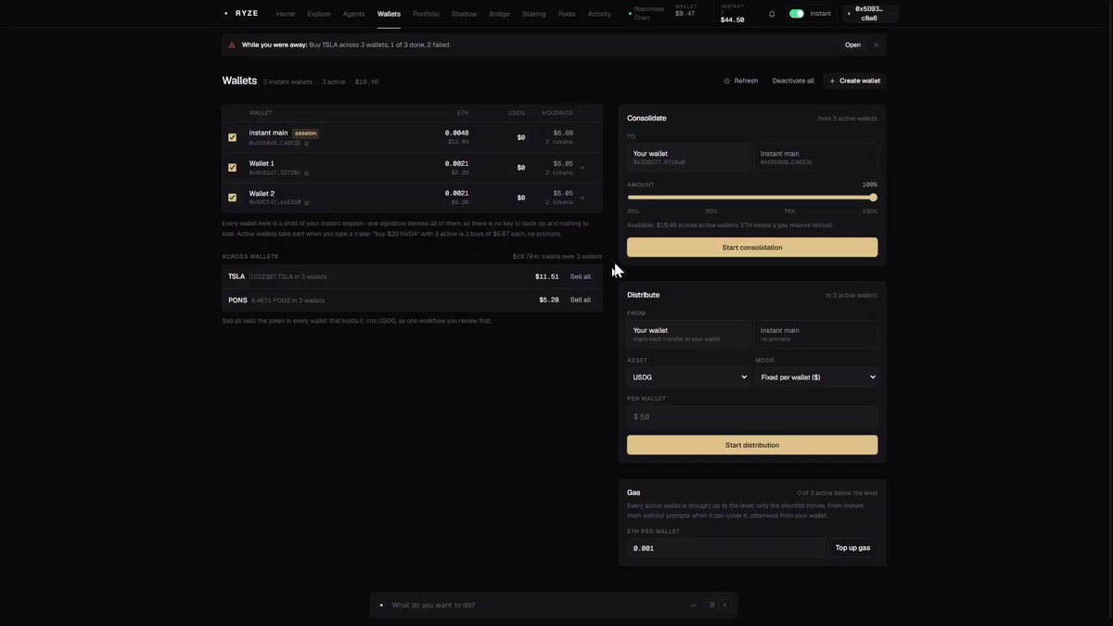The image size is (1113, 626).
Task: Sell all TSLA holdings
Action: click(x=581, y=276)
